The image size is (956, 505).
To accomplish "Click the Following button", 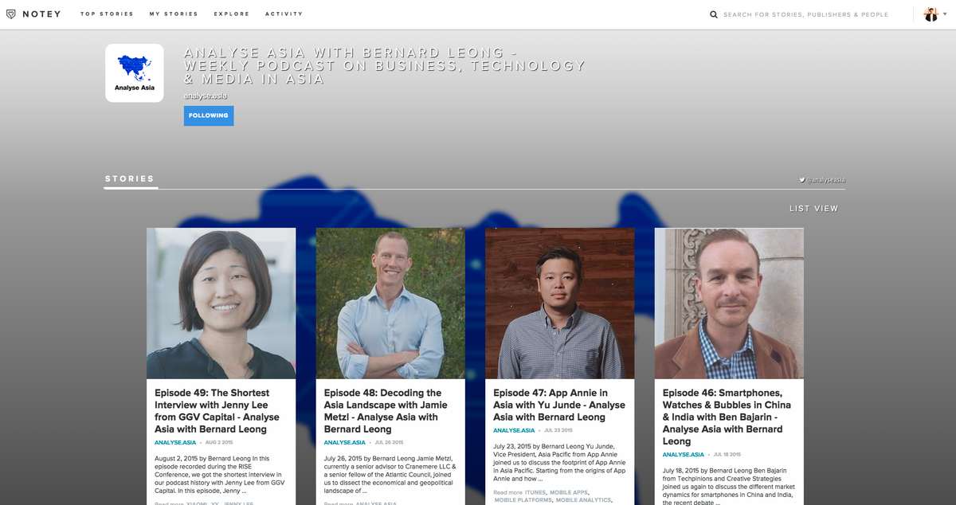I will (209, 115).
